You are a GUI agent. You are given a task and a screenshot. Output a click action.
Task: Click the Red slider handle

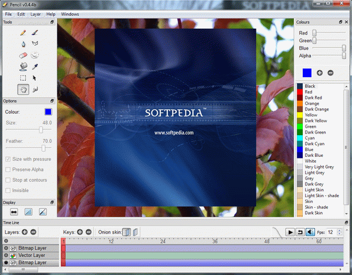pyautogui.click(x=314, y=33)
